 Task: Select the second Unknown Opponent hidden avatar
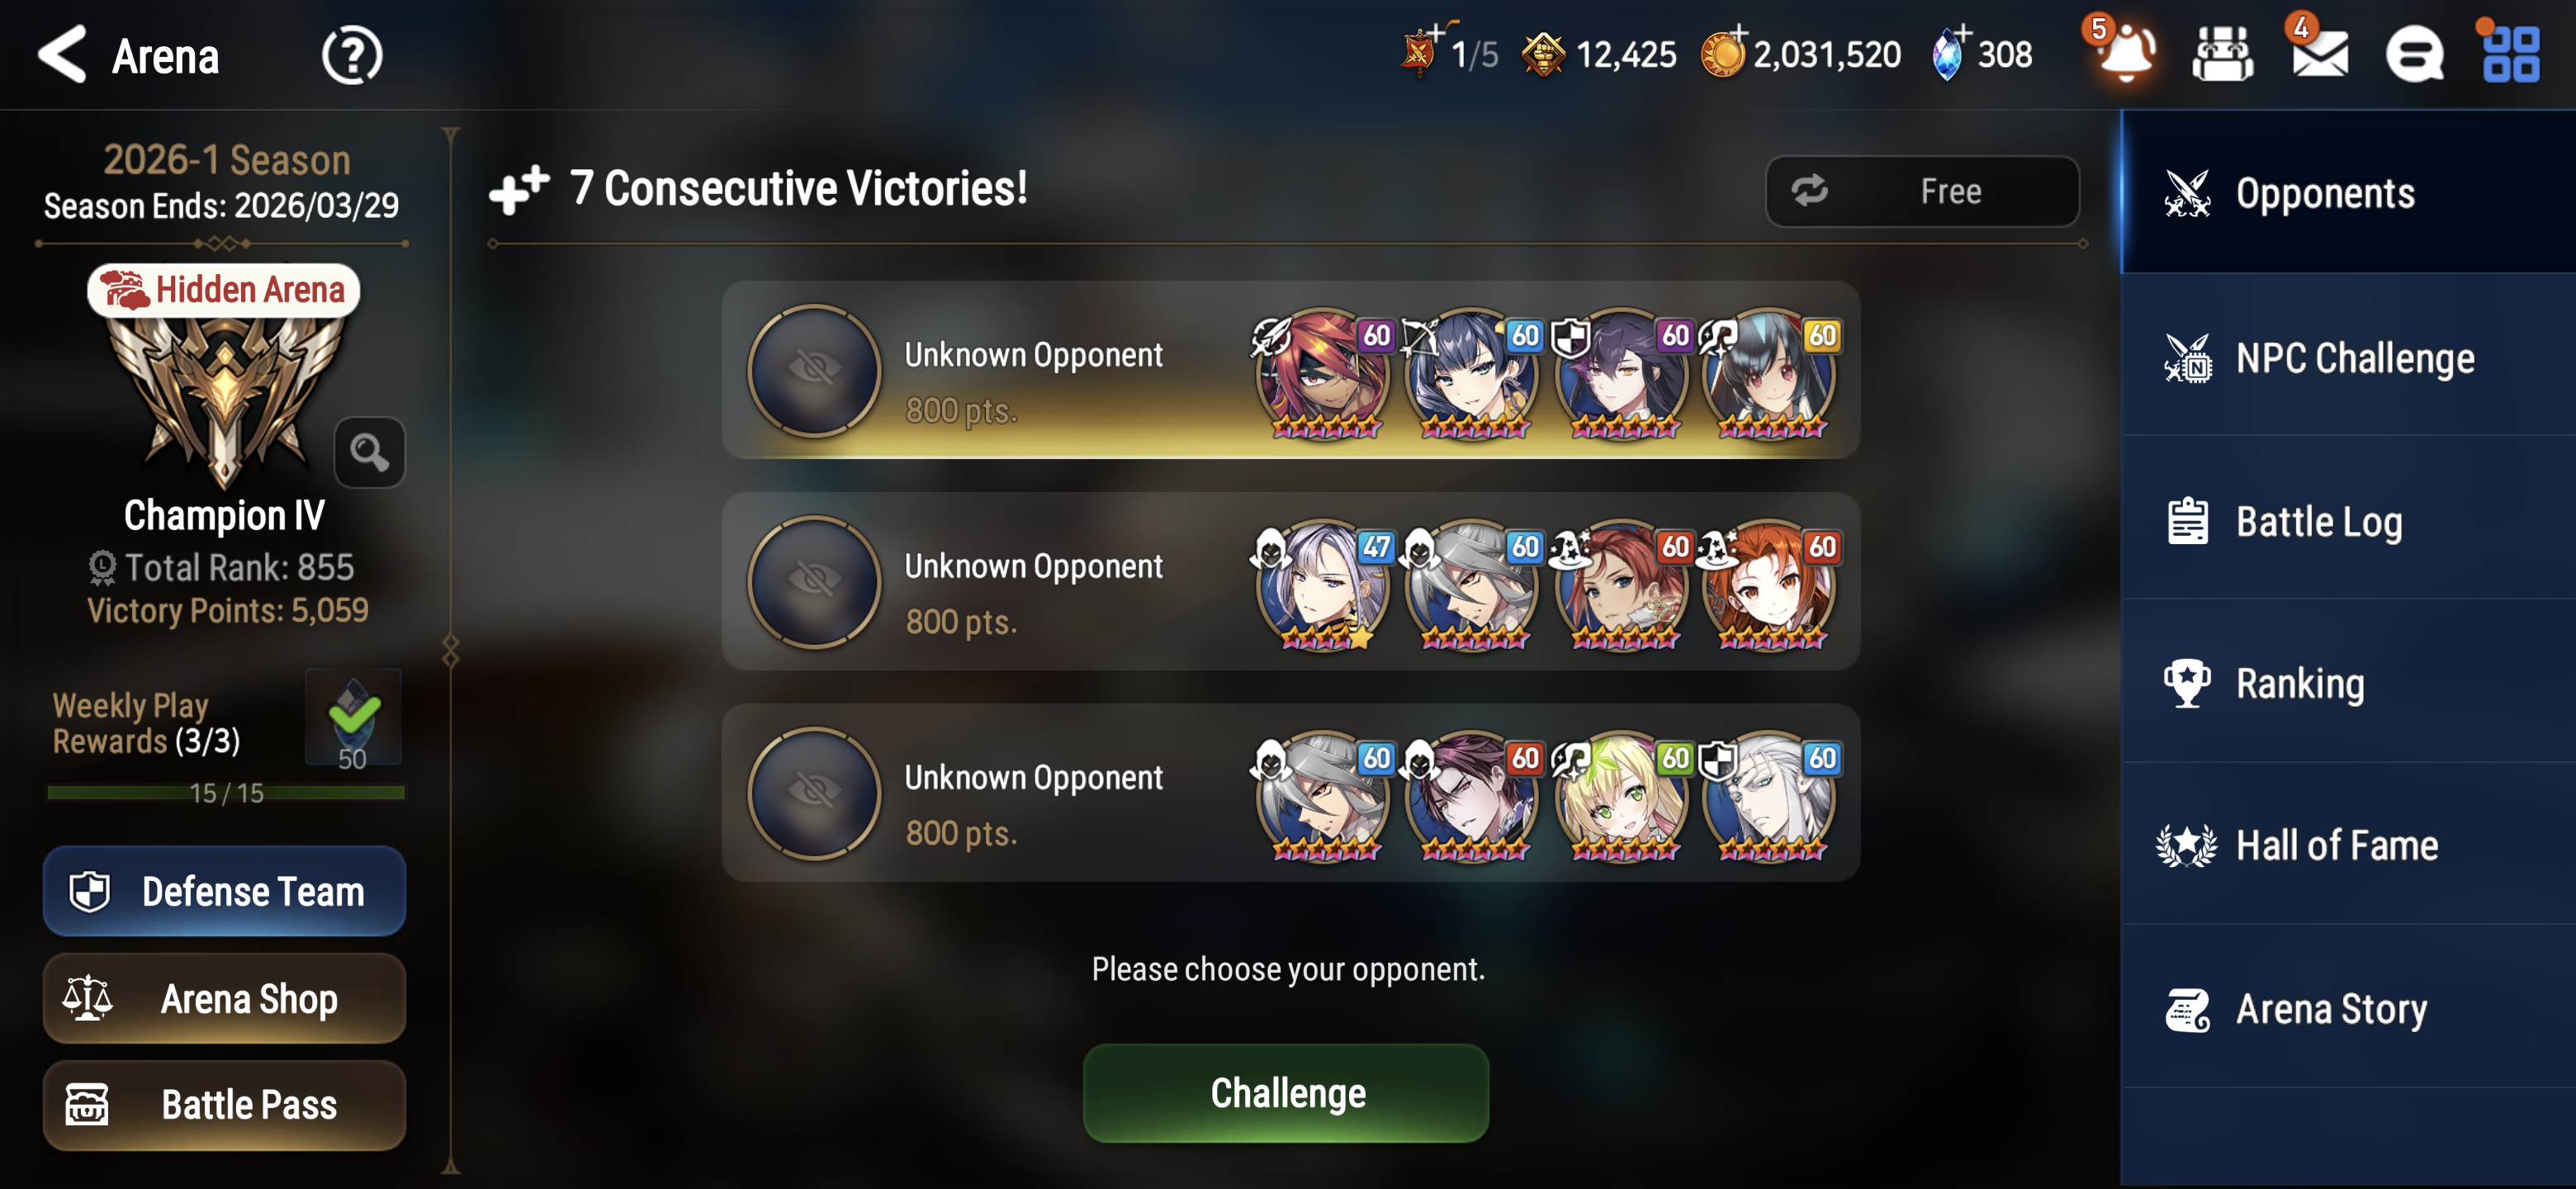pyautogui.click(x=814, y=581)
